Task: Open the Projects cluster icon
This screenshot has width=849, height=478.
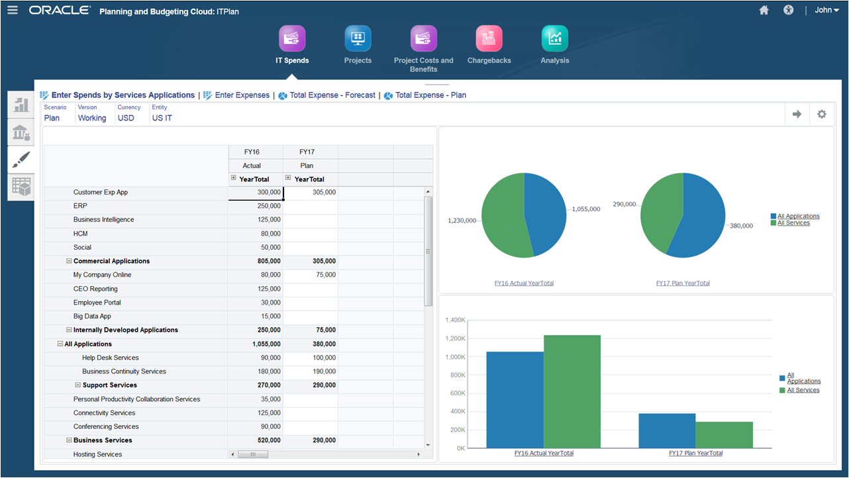Action: coord(358,38)
